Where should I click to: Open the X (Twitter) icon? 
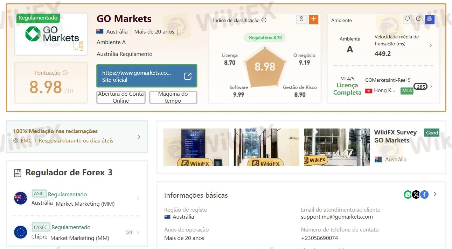416,195
